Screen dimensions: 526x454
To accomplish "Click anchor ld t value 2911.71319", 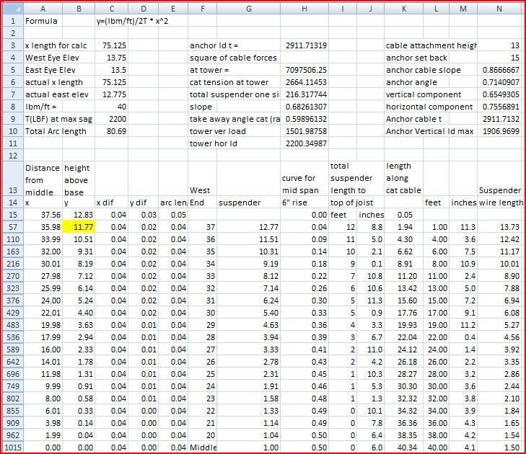I will coord(304,45).
